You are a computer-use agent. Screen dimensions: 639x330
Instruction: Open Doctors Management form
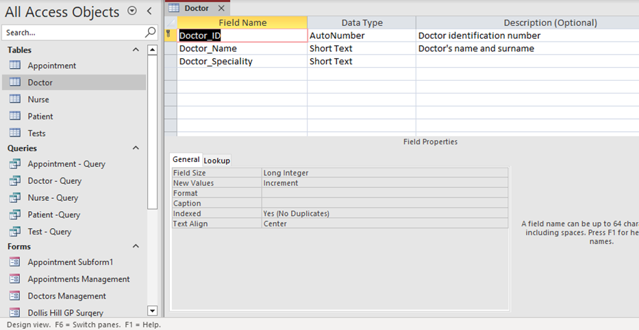(x=66, y=296)
